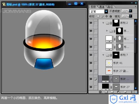Open the 填充 fill slider arrow
Viewport: 139px width, 104px height.
tap(131, 16)
